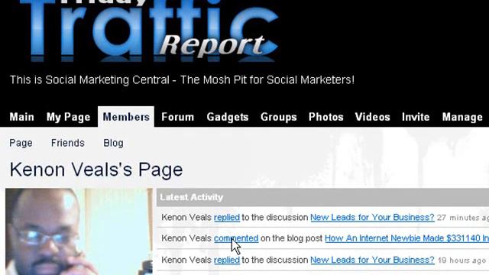This screenshot has width=489, height=275.
Task: Open the Groups tab
Action: click(x=278, y=117)
